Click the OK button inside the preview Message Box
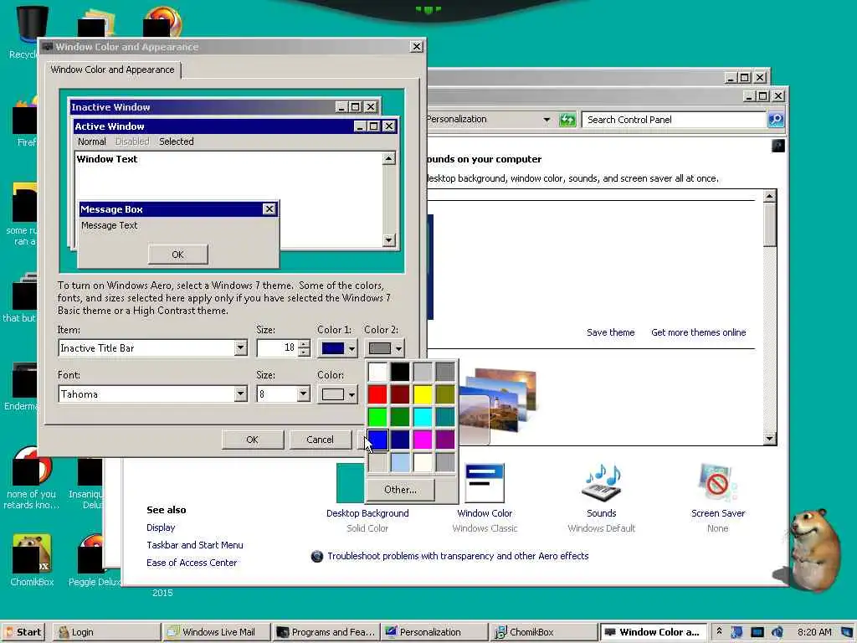 click(x=178, y=255)
